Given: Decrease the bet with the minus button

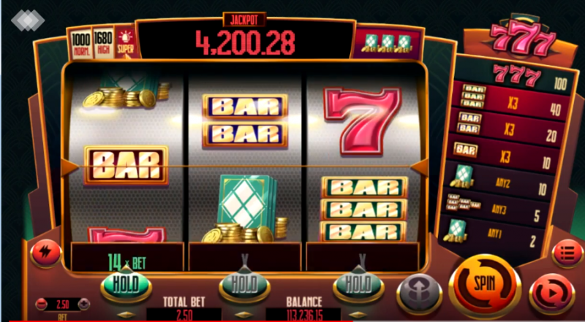Looking at the screenshot, I should tap(42, 304).
